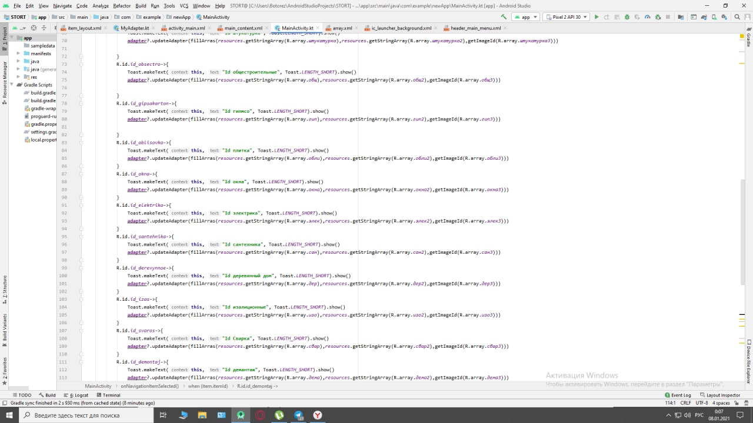Toggle the 2: Favorites tool window

[x=4, y=370]
